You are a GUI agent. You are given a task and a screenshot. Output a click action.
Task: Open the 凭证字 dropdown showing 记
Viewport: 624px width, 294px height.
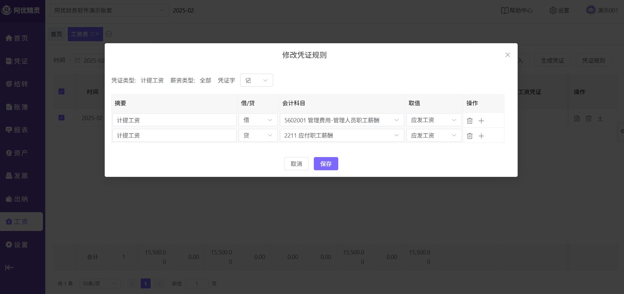point(256,81)
